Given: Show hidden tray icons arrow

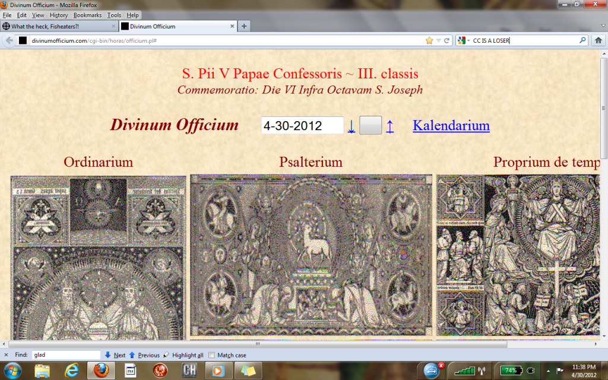Looking at the screenshot, I should pos(548,371).
